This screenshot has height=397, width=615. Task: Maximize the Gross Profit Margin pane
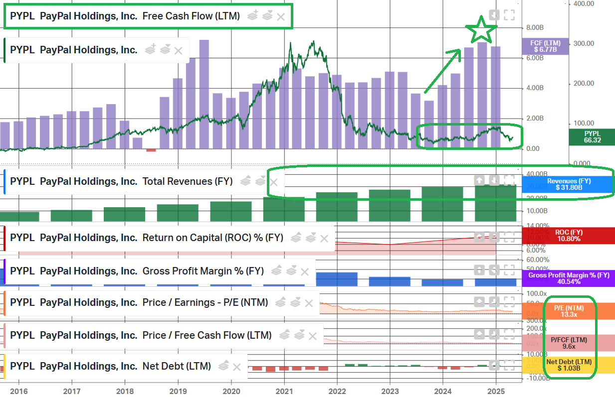coord(509,270)
